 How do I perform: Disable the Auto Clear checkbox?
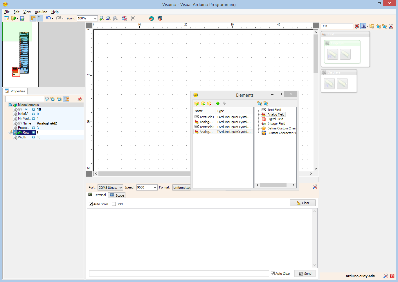click(272, 273)
